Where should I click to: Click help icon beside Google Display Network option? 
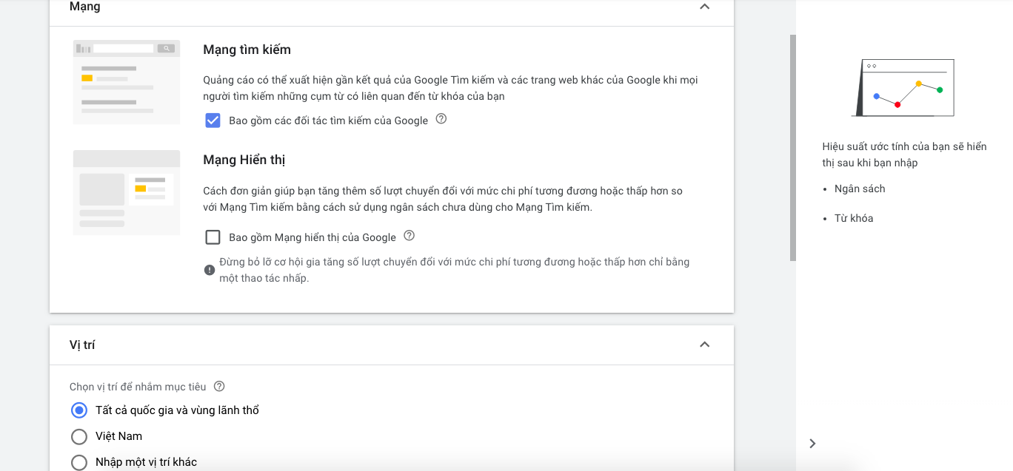click(409, 236)
